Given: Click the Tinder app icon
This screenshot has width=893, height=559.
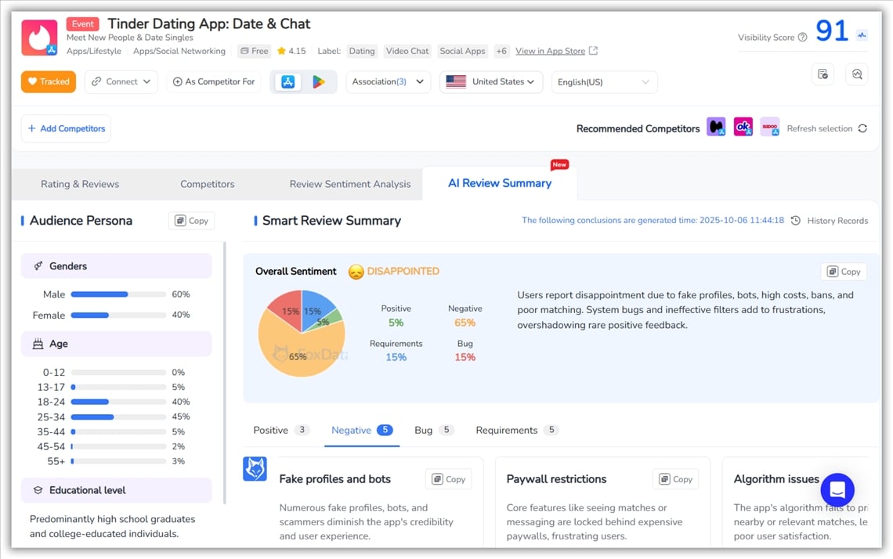Looking at the screenshot, I should (39, 38).
